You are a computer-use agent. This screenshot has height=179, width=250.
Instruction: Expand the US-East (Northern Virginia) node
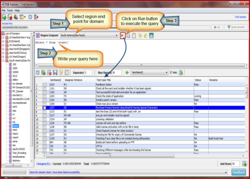[x=3, y=37]
